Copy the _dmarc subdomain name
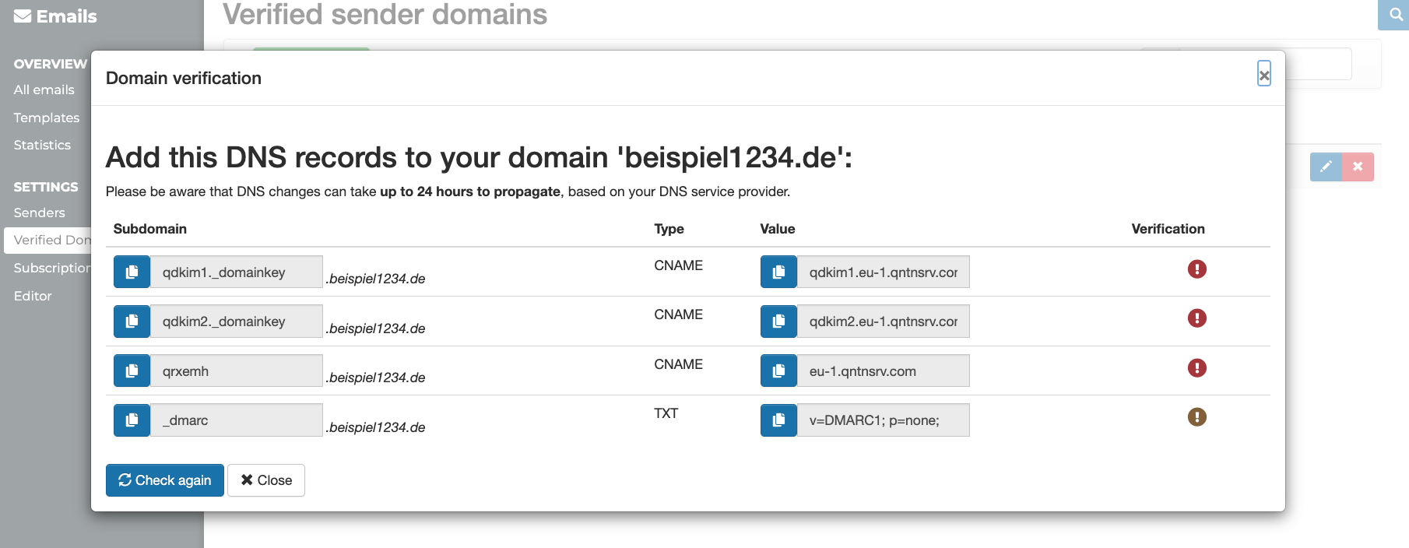 132,420
